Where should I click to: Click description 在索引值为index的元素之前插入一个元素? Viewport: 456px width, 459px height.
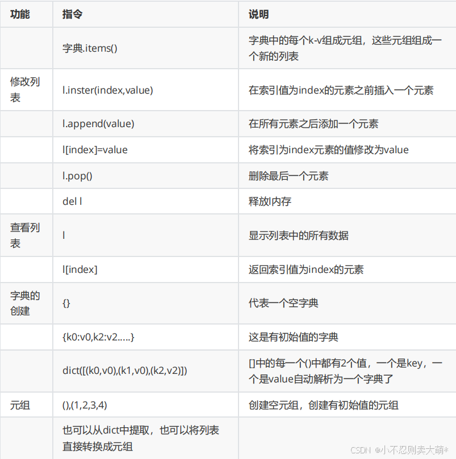341,90
